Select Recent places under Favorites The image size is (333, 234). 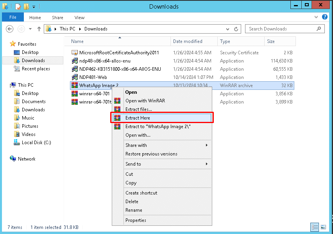pyautogui.click(x=36, y=69)
